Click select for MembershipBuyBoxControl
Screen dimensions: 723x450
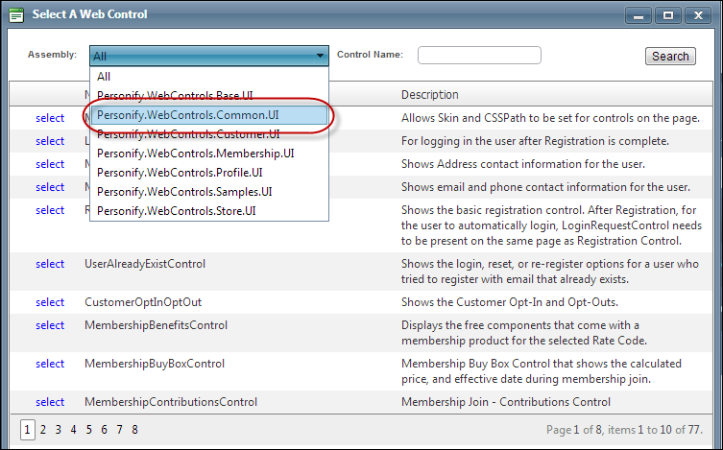(50, 364)
